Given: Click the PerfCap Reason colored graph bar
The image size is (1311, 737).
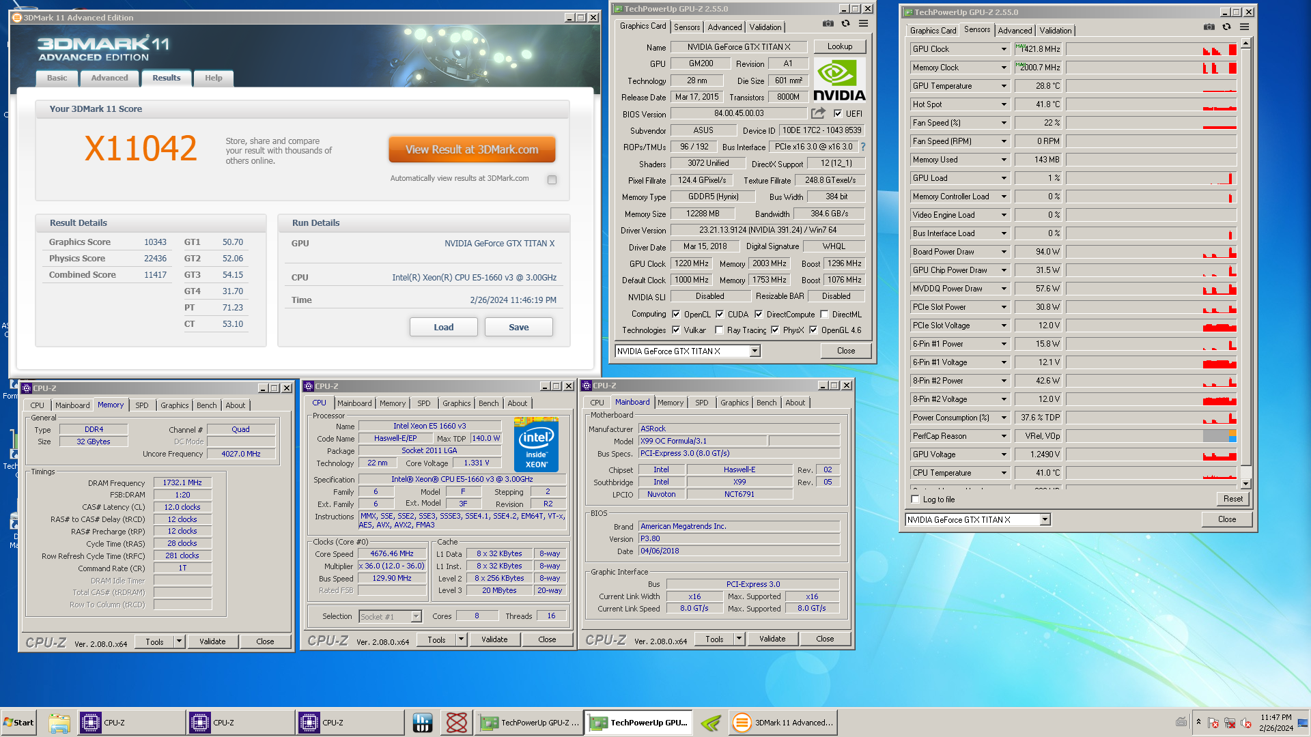Looking at the screenshot, I should [x=1220, y=436].
